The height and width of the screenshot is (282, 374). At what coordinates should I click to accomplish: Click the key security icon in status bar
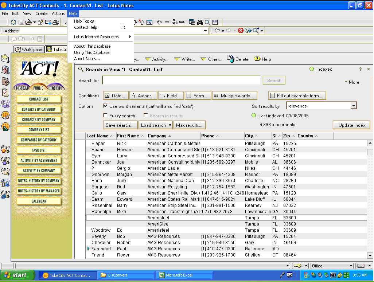(x=297, y=266)
